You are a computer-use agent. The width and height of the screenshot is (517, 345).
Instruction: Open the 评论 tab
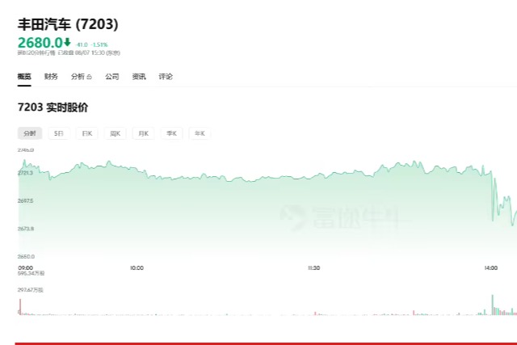tap(166, 77)
